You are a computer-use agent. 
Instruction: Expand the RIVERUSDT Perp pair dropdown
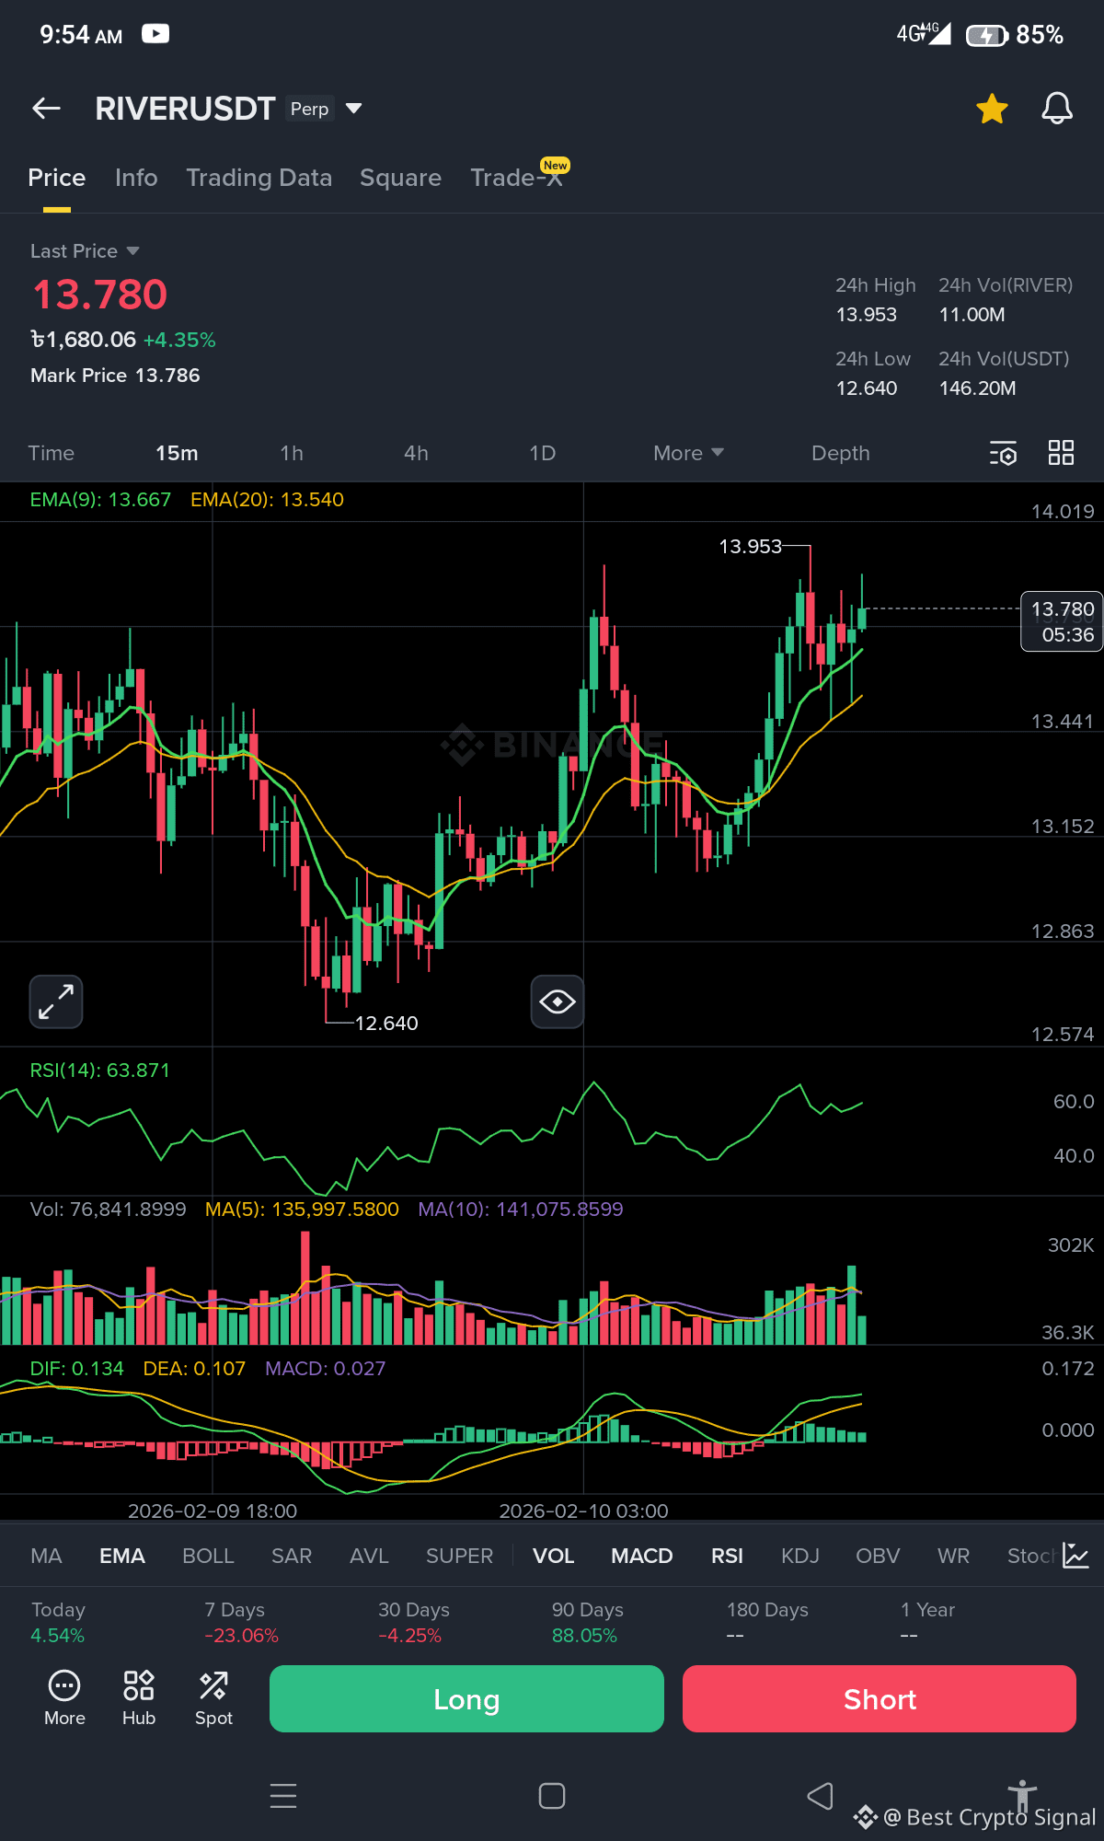[x=353, y=109]
